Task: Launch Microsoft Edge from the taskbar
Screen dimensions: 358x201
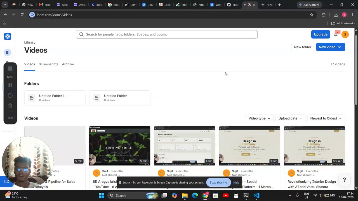Action: 195,195
